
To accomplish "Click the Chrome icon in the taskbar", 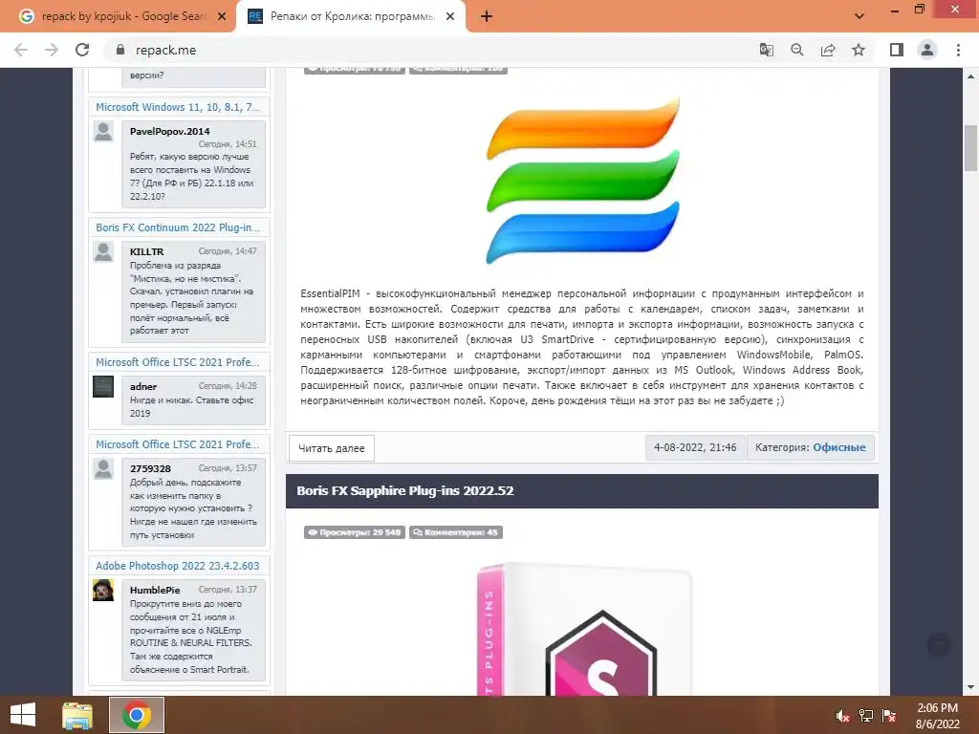I will 136,715.
